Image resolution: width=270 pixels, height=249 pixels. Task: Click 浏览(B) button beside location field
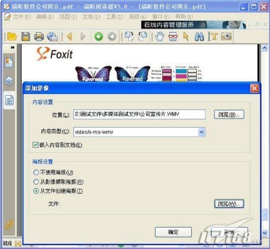(x=229, y=114)
